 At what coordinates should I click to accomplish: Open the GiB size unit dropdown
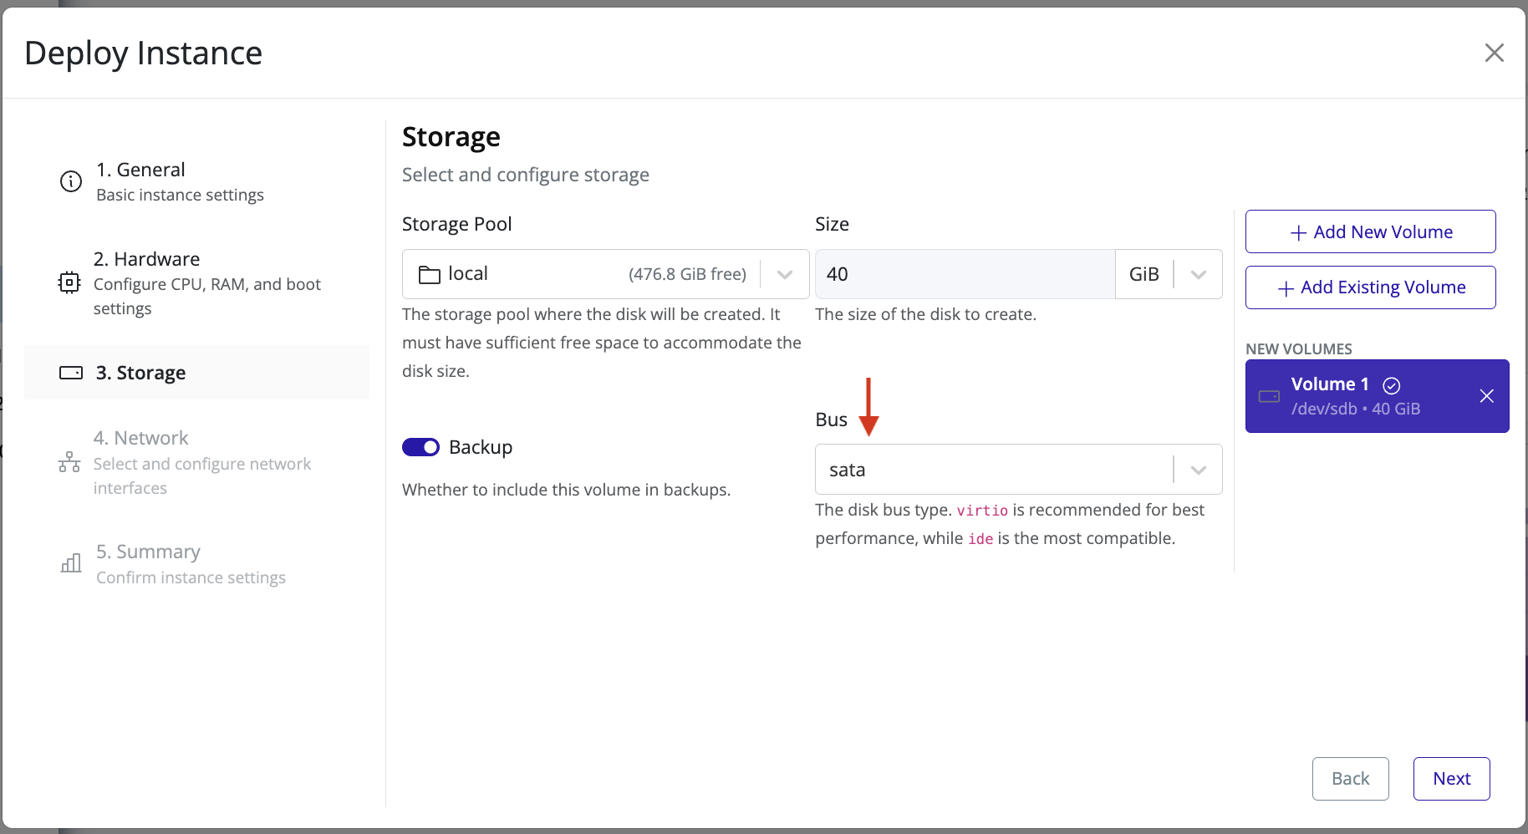(x=1169, y=274)
